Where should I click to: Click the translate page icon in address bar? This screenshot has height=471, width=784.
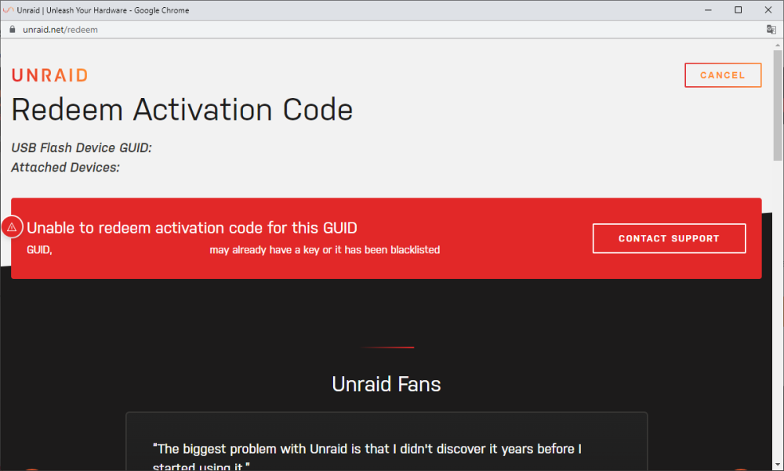[x=771, y=30]
